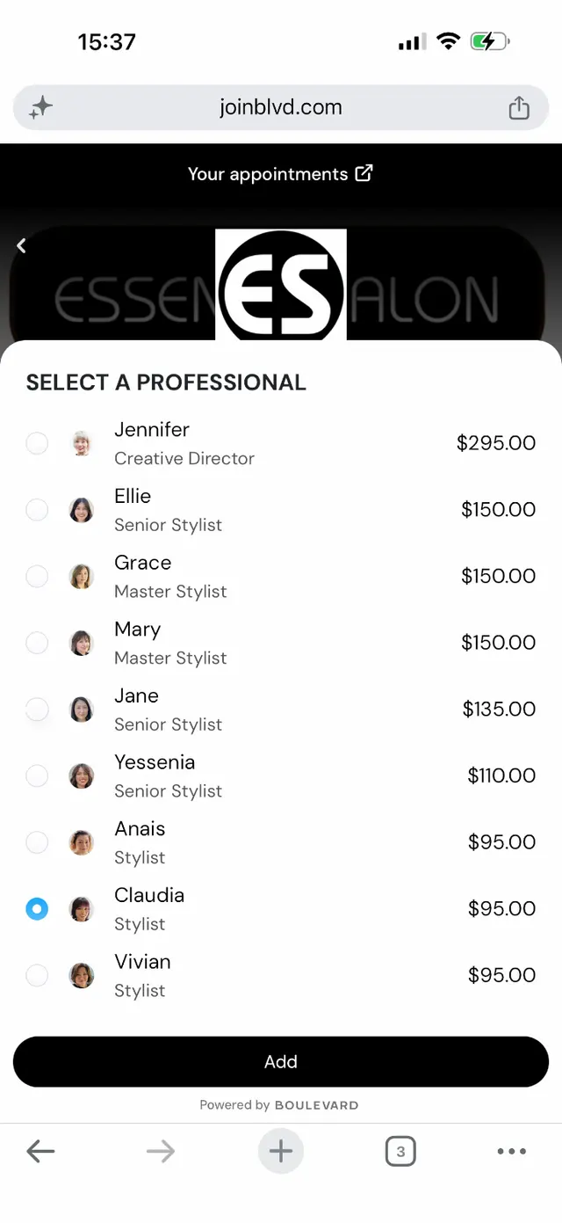The height and width of the screenshot is (1223, 562).
Task: Tap Yessenia's avatar thumbnail
Action: pos(82,775)
